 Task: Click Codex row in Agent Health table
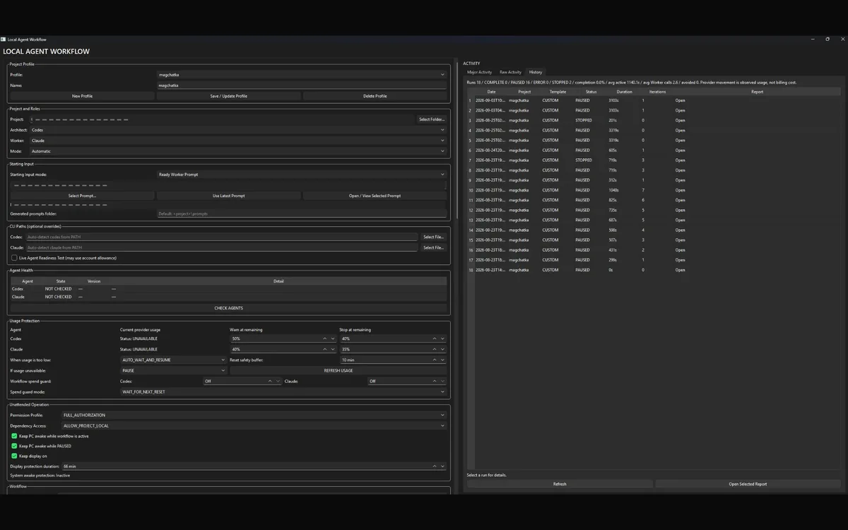pyautogui.click(x=228, y=289)
